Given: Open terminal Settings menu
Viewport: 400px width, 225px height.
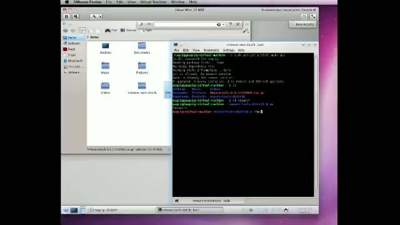Looking at the screenshot, I should (x=229, y=50).
